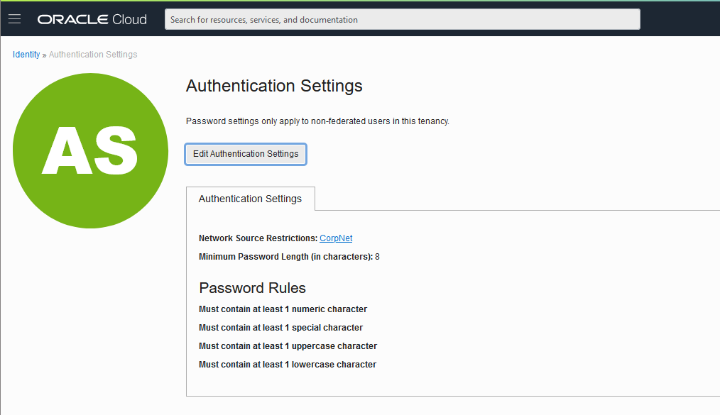Select the uppercase character rule text
This screenshot has height=415, width=720.
click(288, 345)
